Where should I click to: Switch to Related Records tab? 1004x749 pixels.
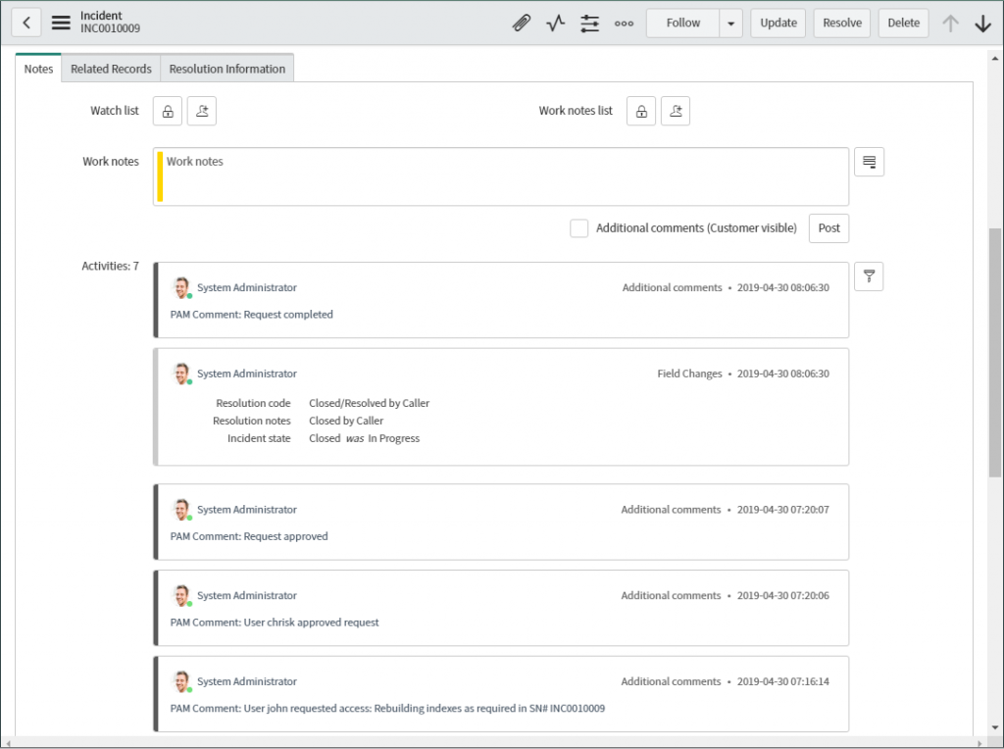coord(111,69)
